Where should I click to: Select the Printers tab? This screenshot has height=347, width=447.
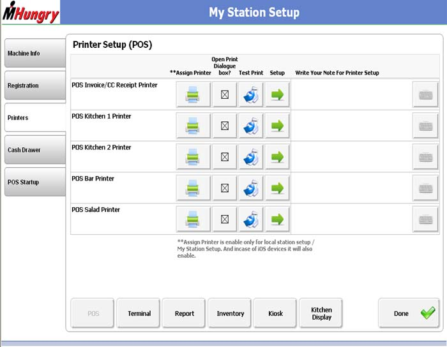[x=35, y=117]
